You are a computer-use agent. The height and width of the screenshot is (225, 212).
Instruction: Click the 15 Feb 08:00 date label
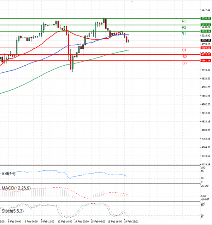[x=98, y=221]
